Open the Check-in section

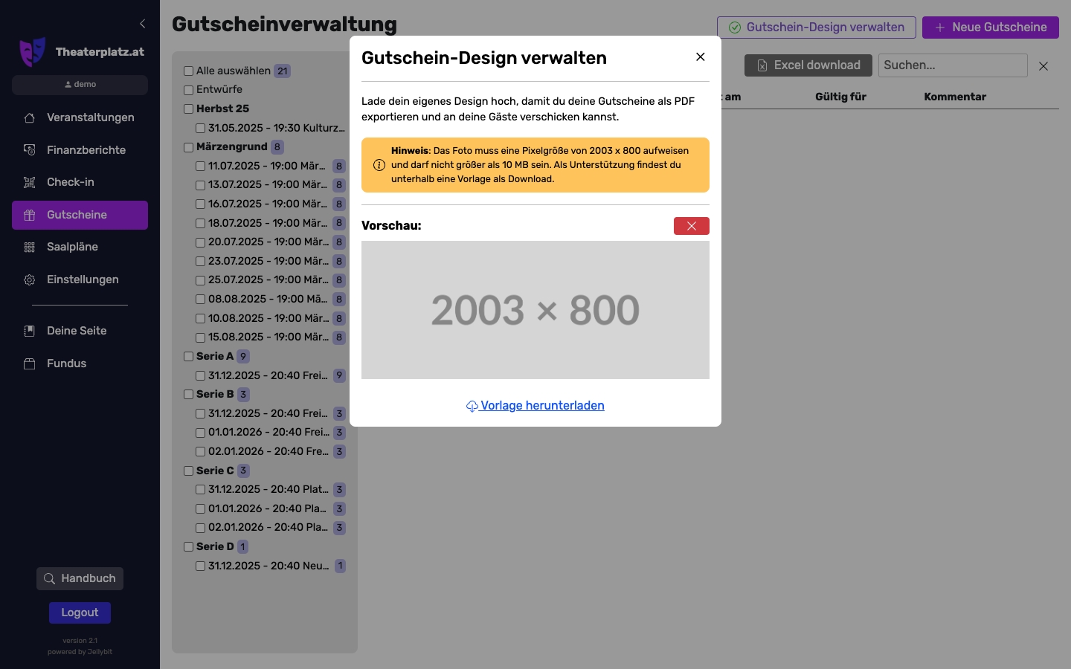[29, 182]
